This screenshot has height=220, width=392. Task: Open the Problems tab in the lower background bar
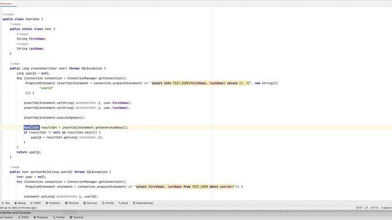[x=41, y=218]
